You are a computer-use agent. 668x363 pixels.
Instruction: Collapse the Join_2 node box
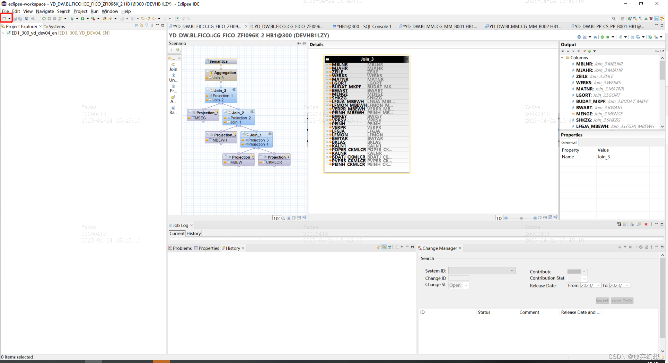225,112
